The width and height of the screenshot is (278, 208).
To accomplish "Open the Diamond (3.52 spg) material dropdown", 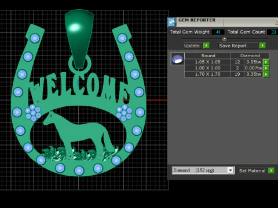I will click(x=231, y=170).
